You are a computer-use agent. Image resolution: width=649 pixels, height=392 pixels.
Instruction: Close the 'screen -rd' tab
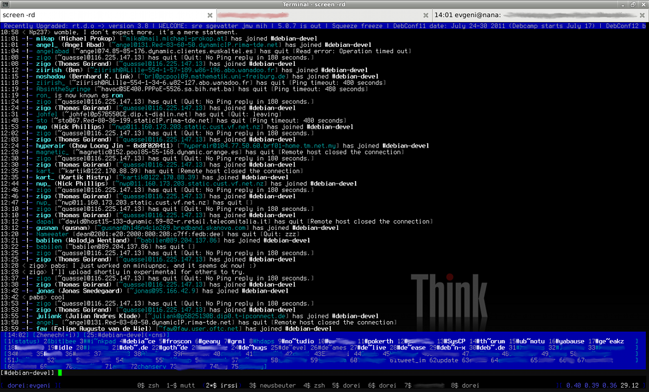click(210, 15)
